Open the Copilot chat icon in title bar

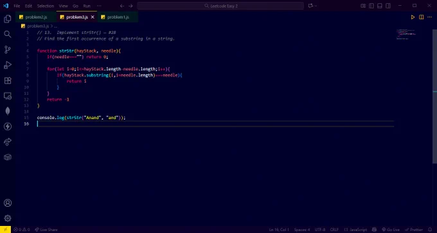(310, 6)
